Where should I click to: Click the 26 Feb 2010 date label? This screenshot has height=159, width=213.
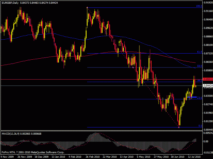click(93, 157)
